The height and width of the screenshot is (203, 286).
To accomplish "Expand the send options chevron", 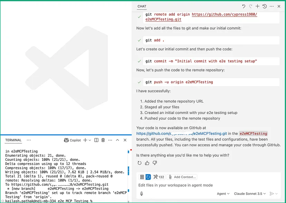I will click(x=277, y=194).
